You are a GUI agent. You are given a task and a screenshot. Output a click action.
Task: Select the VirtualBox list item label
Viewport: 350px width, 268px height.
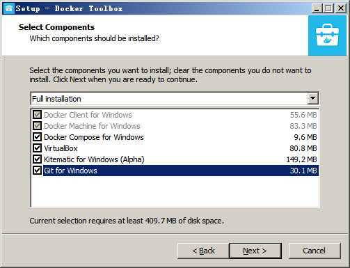click(x=61, y=148)
